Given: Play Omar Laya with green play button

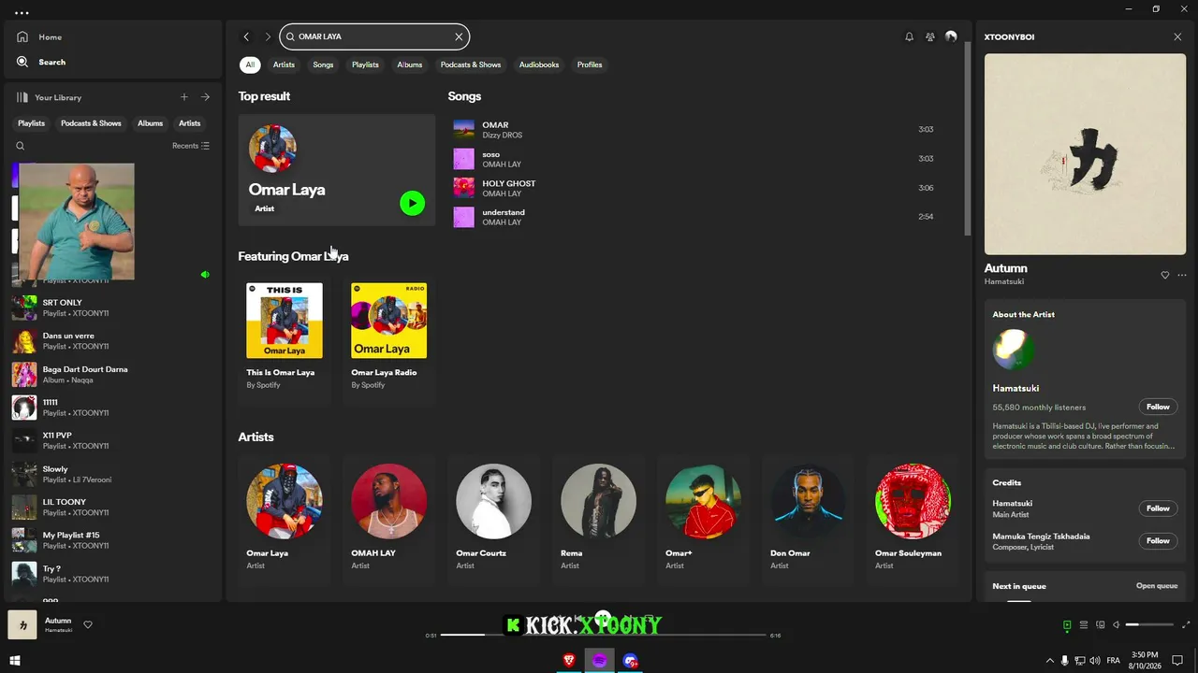Looking at the screenshot, I should pos(412,203).
